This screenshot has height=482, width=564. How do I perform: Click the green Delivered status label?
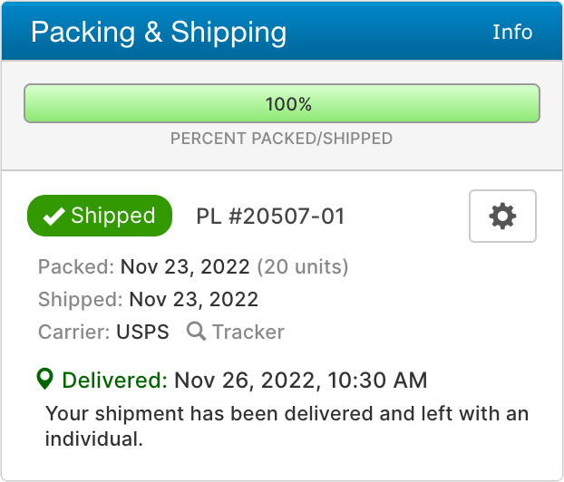coord(114,379)
